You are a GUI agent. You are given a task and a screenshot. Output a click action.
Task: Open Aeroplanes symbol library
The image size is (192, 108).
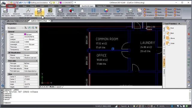pyautogui.click(x=149, y=15)
